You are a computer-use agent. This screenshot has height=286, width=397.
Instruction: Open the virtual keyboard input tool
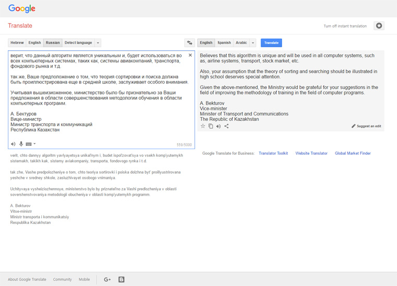tap(29, 144)
